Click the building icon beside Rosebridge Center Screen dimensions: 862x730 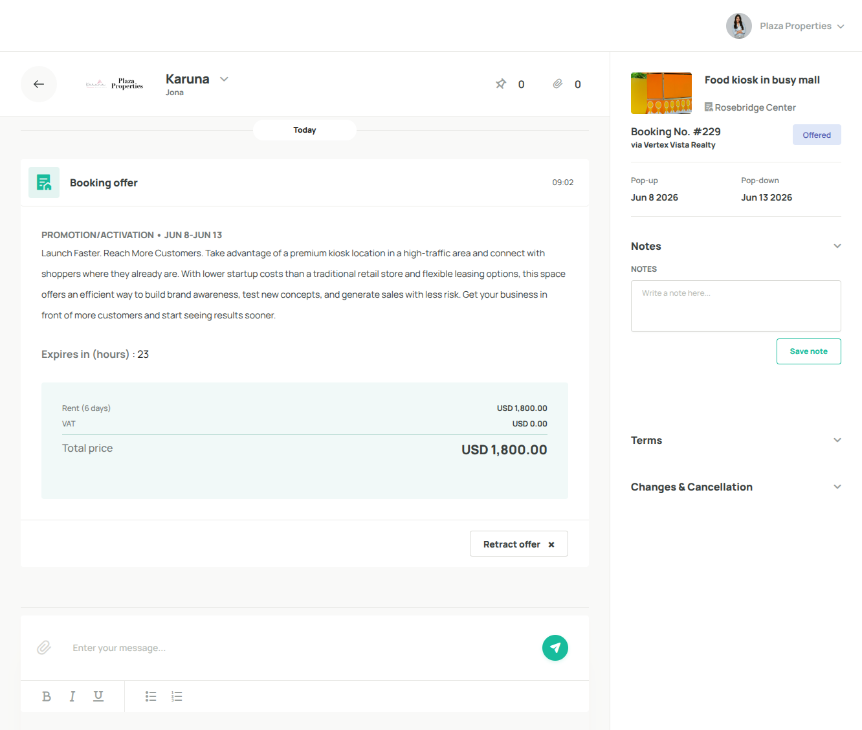point(709,107)
